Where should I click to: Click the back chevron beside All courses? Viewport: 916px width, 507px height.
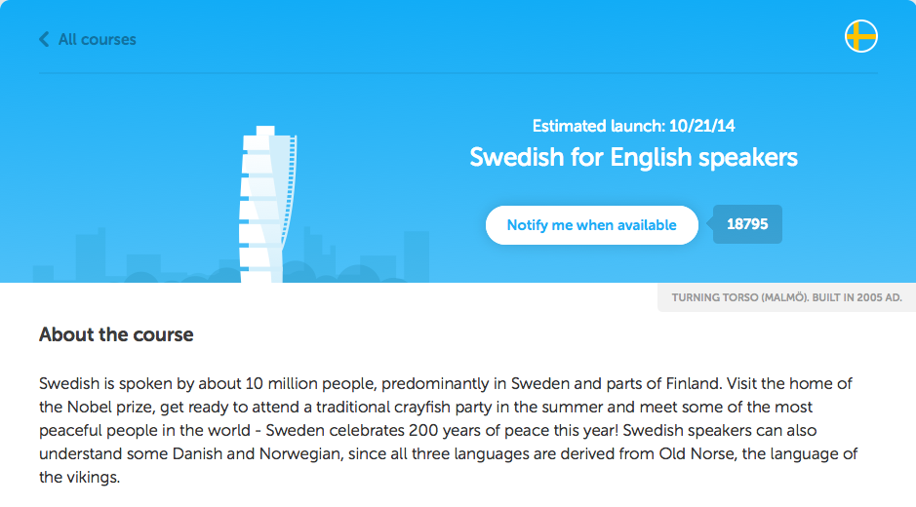pyautogui.click(x=44, y=39)
